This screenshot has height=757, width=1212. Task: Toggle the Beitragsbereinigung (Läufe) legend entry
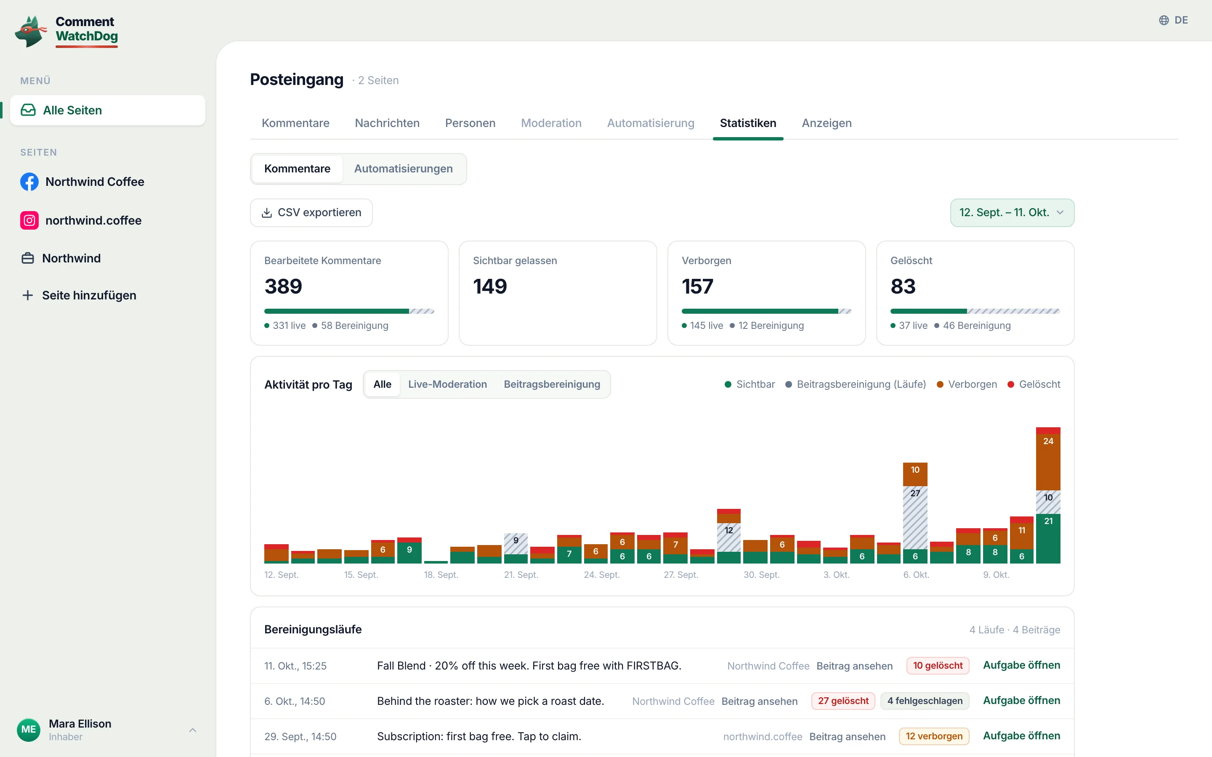point(856,384)
